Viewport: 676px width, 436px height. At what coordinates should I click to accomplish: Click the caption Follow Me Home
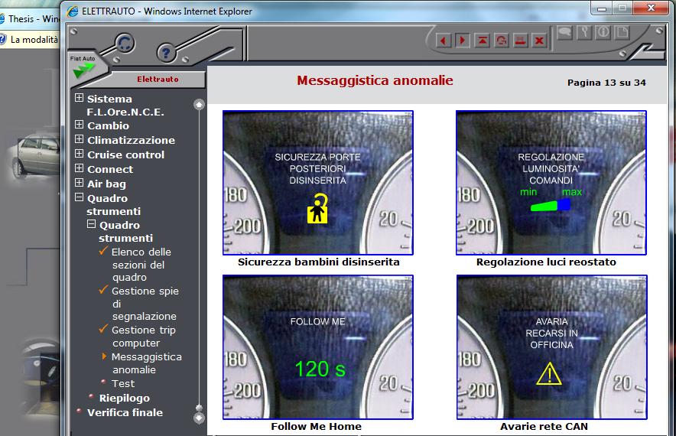coord(316,427)
